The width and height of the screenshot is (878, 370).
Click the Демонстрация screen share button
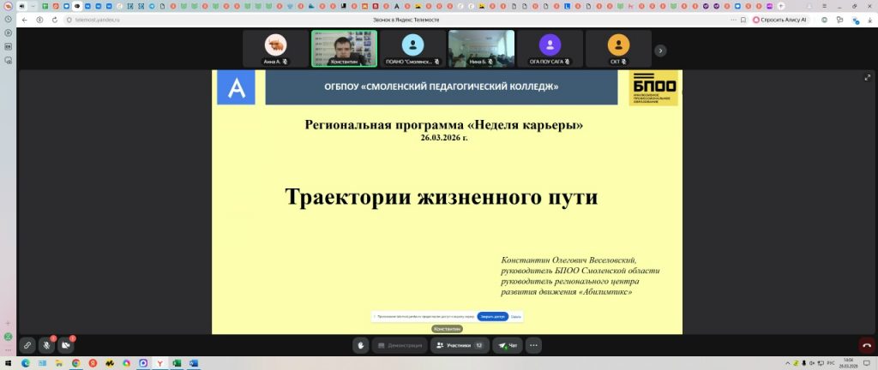coord(400,345)
